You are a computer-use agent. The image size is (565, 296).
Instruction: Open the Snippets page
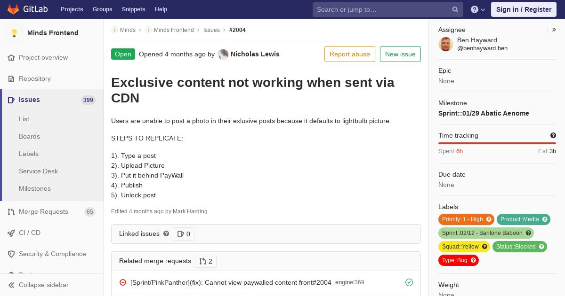click(x=133, y=9)
